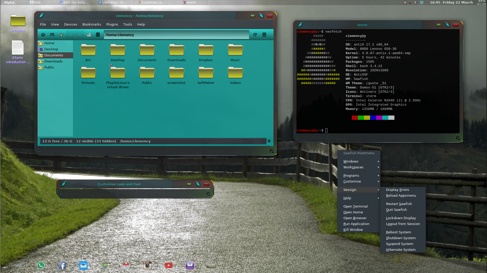Click the icon left of the path bar
This screenshot has width=487, height=273.
click(x=98, y=35)
